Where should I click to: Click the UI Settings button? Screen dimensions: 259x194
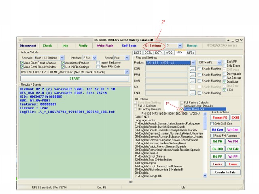(153, 46)
